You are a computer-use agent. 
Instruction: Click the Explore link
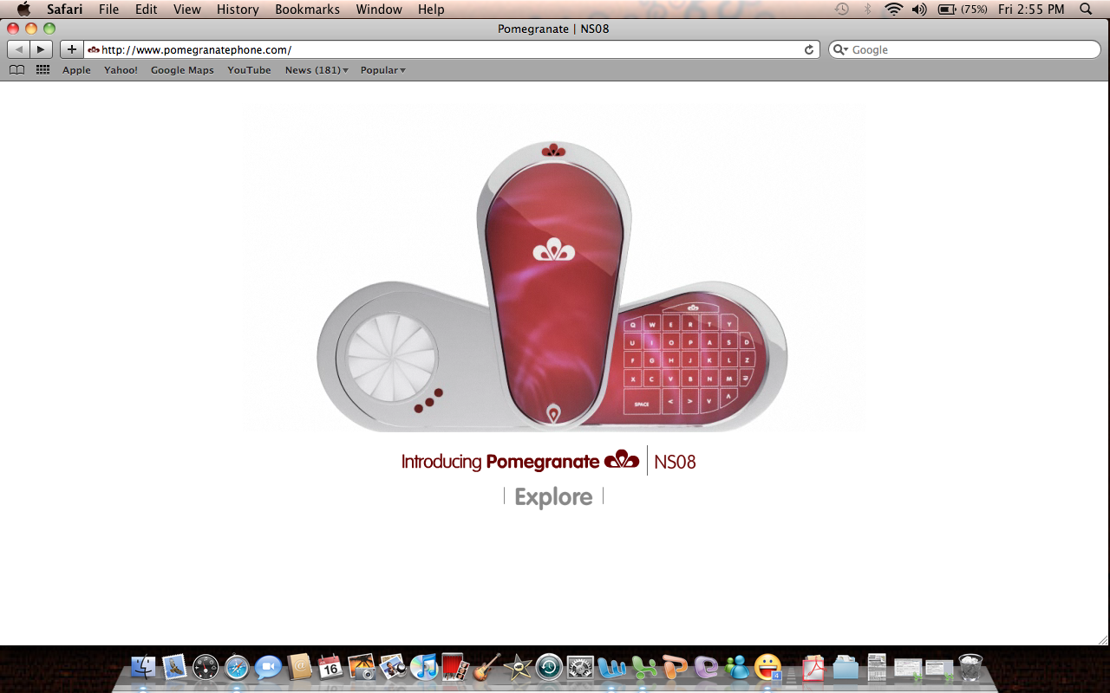click(553, 496)
